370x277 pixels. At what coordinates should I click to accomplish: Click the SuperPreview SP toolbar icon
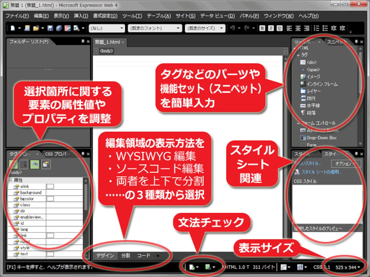(x=68, y=28)
